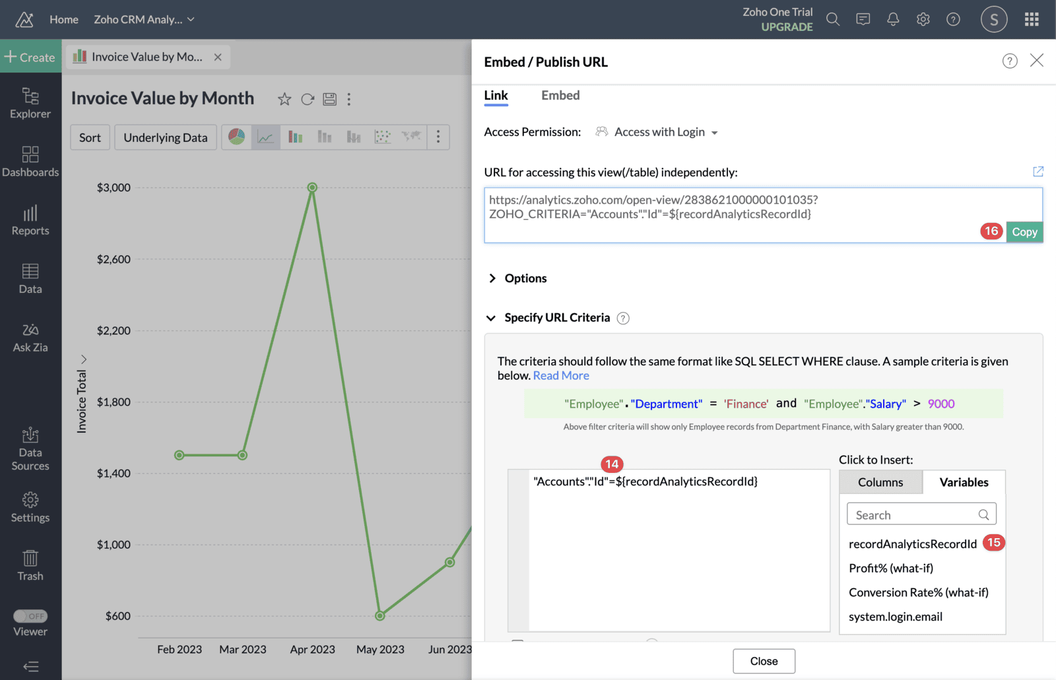Open the user profile avatar S
Viewport: 1056px width, 680px height.
[x=994, y=19]
